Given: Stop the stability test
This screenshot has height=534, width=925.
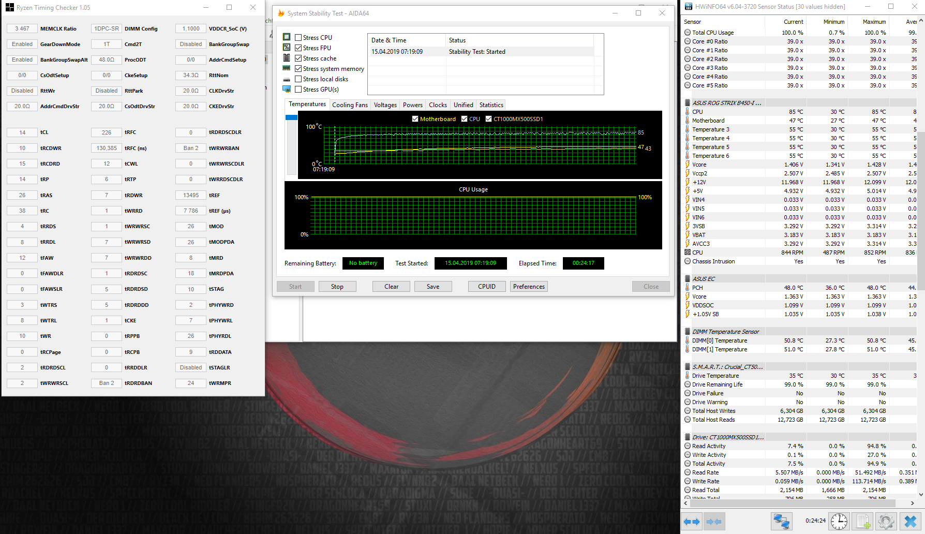Looking at the screenshot, I should tap(337, 287).
